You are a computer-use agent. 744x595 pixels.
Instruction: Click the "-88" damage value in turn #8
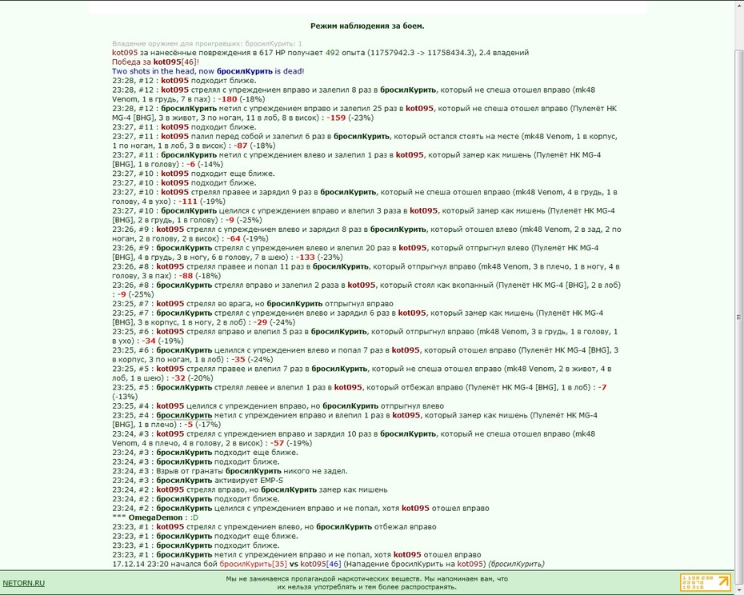click(186, 276)
